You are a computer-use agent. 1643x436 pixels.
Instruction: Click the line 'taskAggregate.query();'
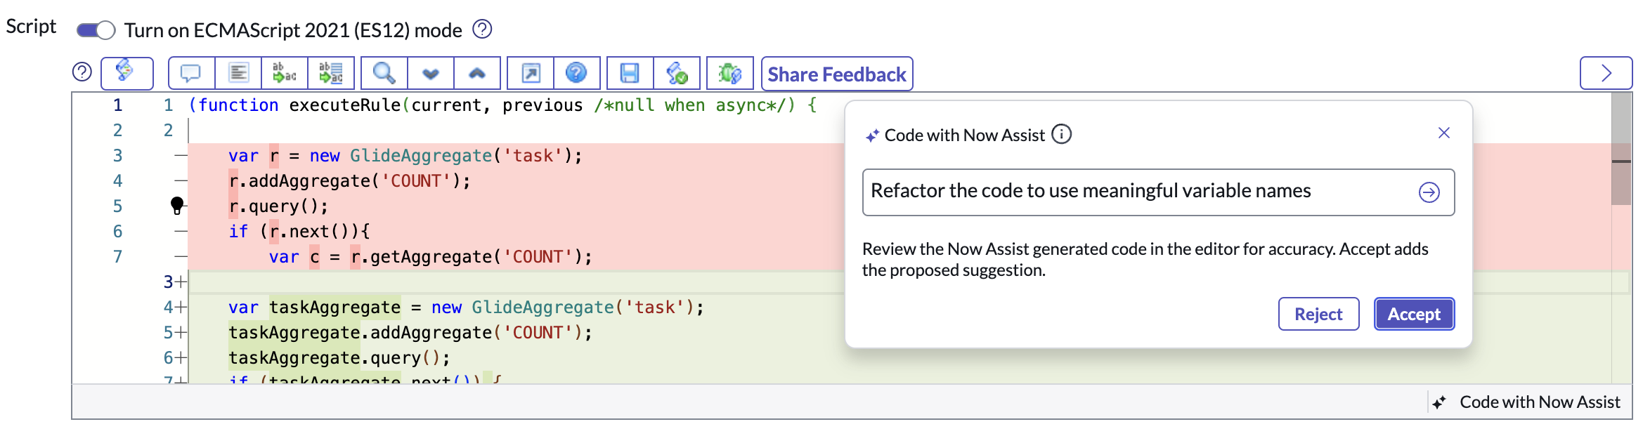point(339,358)
